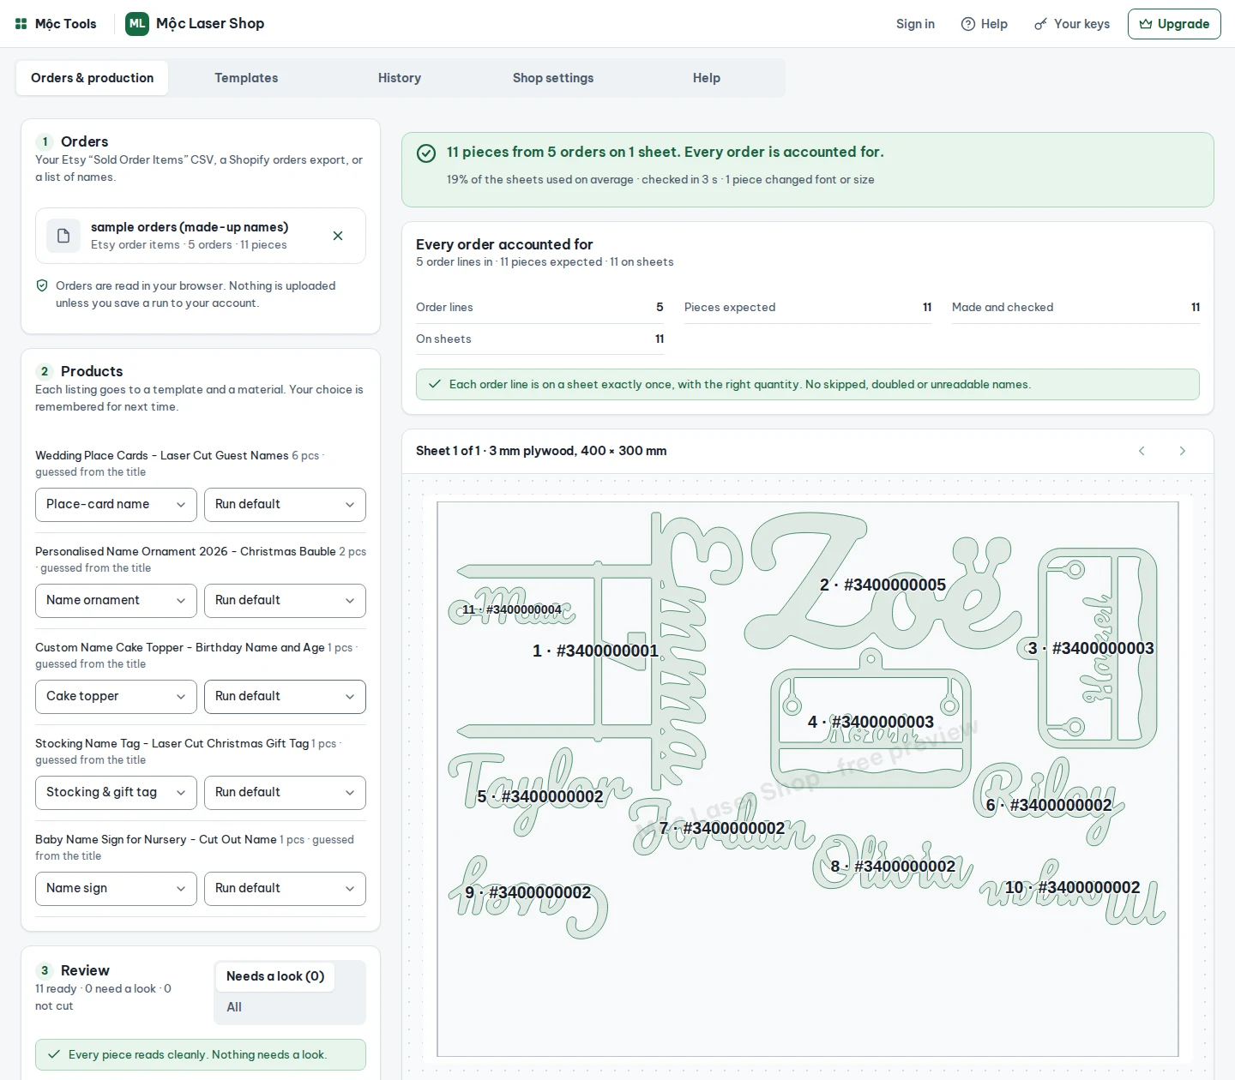Select the Needs a look (0) filter

click(x=275, y=976)
